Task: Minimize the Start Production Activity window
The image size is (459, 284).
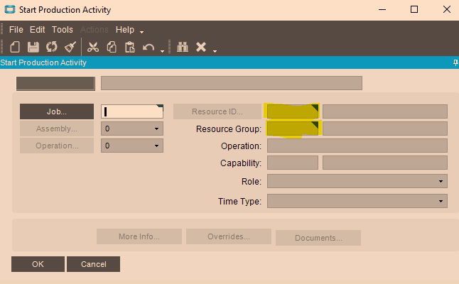Action: point(382,10)
